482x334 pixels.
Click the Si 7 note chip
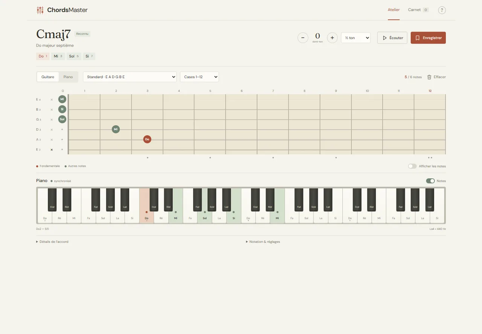coord(89,56)
